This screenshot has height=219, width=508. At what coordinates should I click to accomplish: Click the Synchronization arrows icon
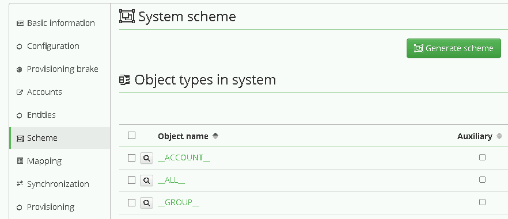point(20,184)
